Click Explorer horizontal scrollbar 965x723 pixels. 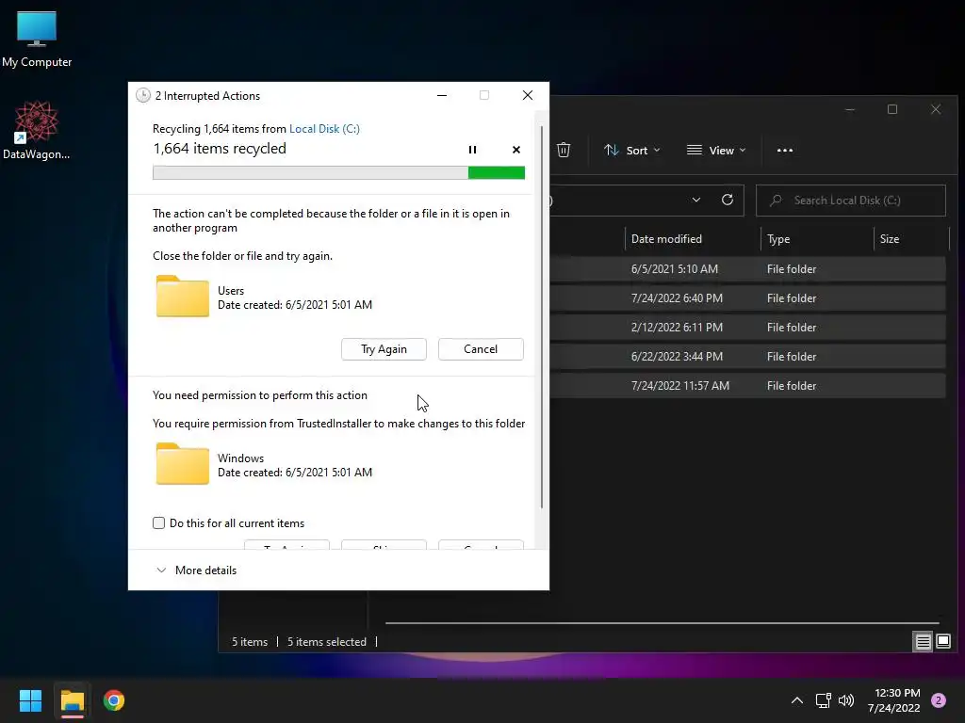(x=662, y=623)
